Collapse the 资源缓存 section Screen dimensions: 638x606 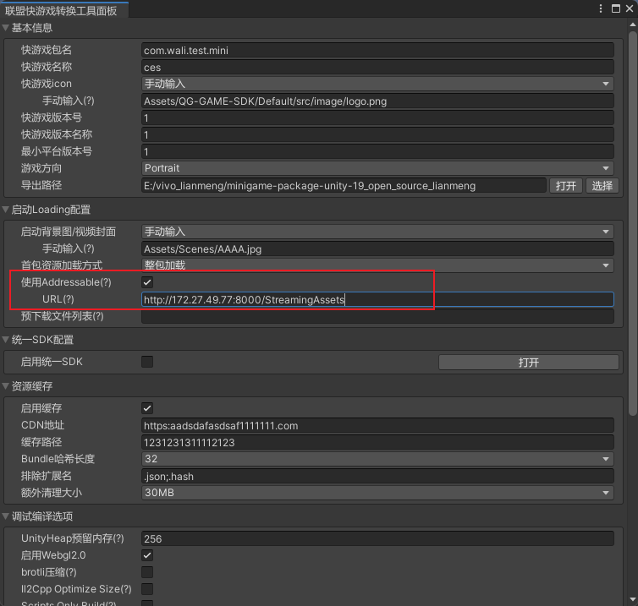[x=6, y=386]
